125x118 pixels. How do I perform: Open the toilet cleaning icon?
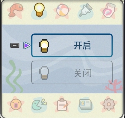[x=109, y=10]
